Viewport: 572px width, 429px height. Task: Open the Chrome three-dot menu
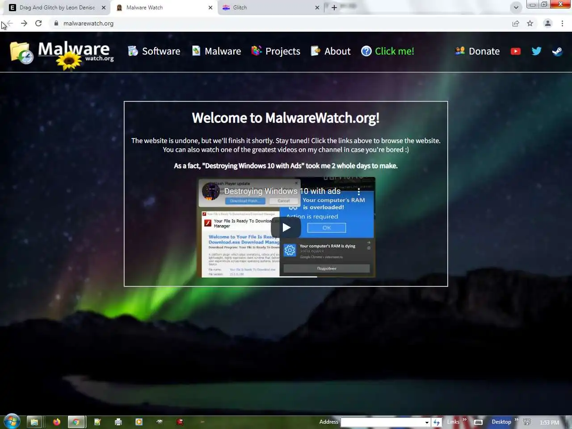pyautogui.click(x=562, y=23)
